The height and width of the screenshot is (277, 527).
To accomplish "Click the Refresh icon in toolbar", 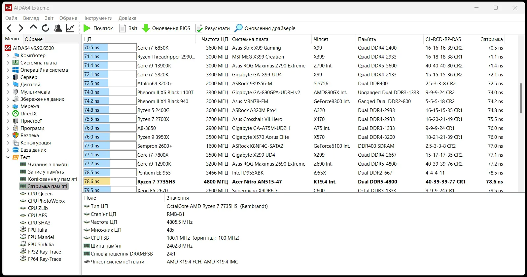I will (x=46, y=28).
